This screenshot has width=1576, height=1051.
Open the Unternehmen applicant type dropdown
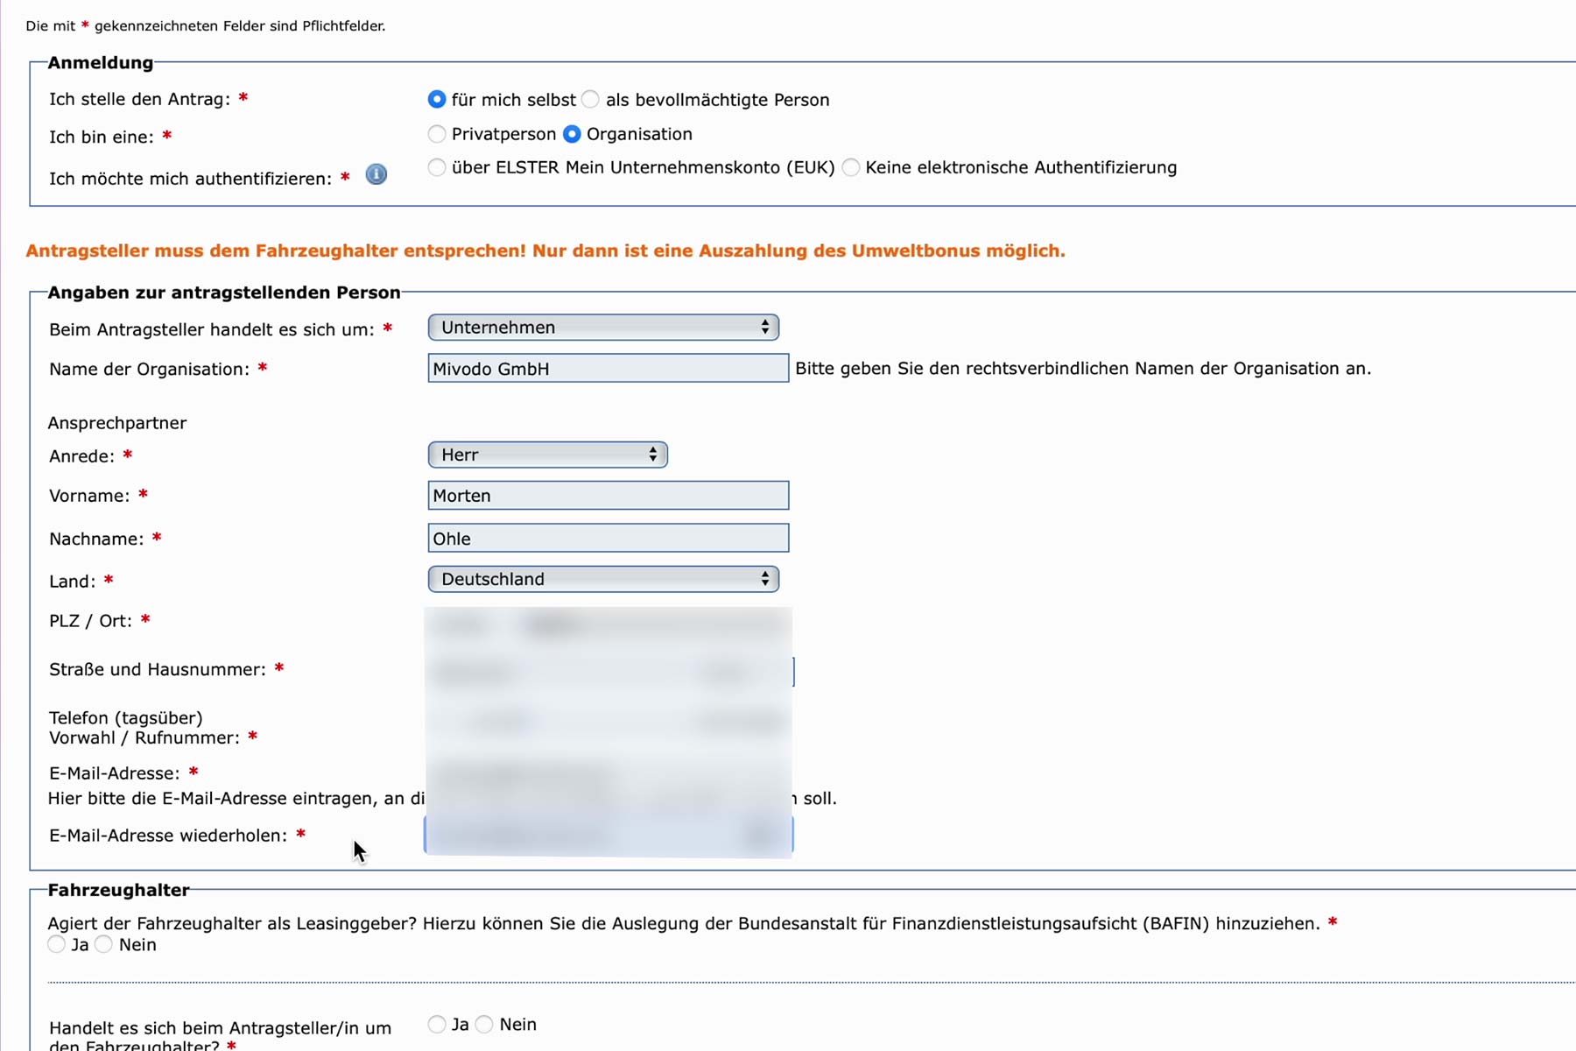click(x=603, y=328)
